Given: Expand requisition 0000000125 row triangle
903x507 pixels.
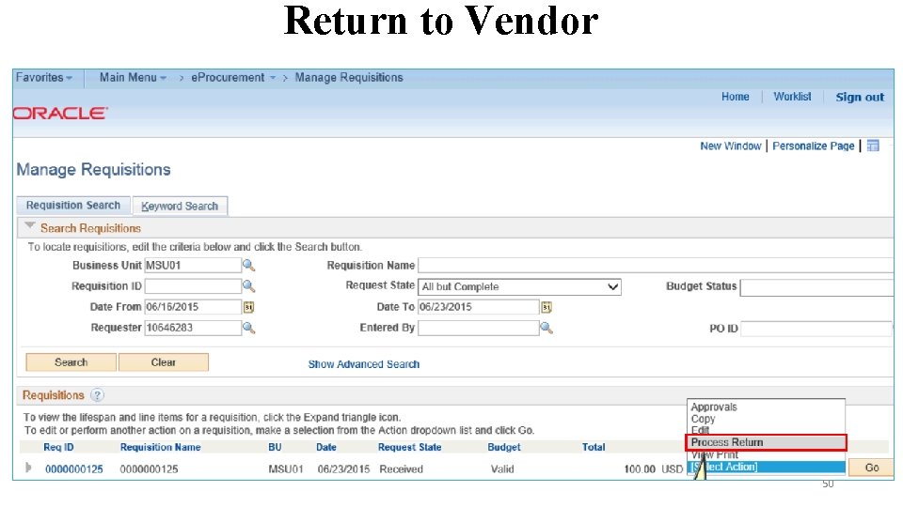Looking at the screenshot, I should coord(28,468).
